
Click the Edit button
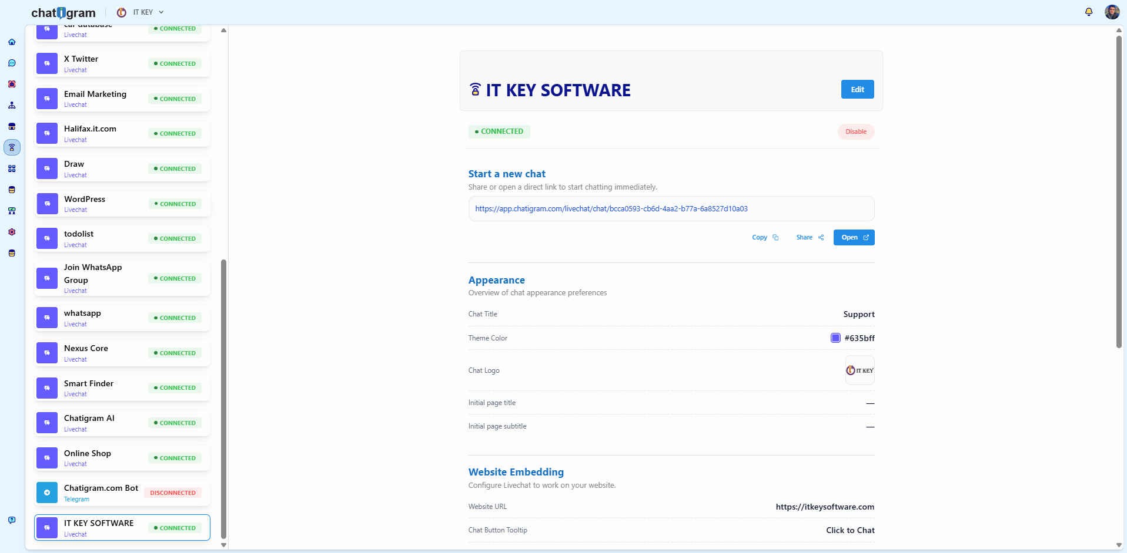pyautogui.click(x=857, y=89)
